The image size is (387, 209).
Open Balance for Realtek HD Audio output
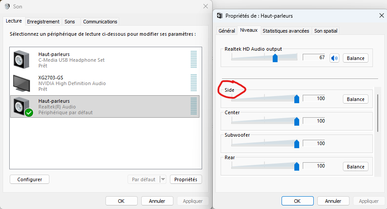point(355,58)
